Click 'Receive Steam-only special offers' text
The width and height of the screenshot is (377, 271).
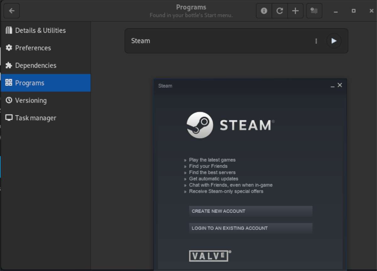[226, 191]
